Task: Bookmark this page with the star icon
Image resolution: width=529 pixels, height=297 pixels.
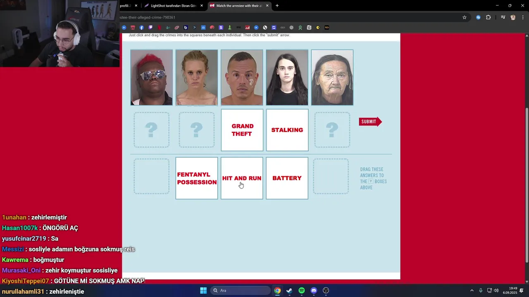Action: 465,17
